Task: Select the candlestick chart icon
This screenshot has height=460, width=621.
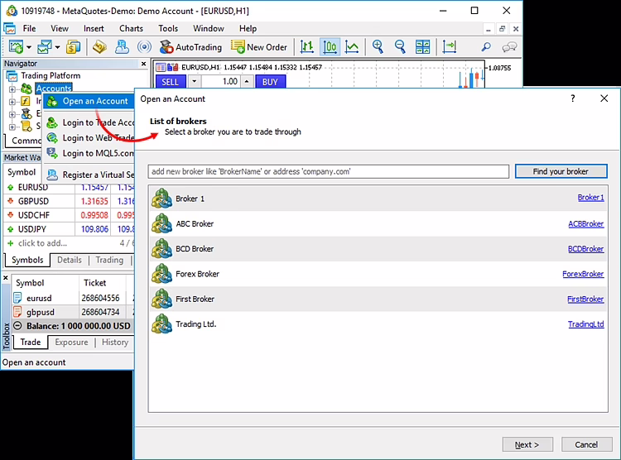Action: pyautogui.click(x=330, y=47)
